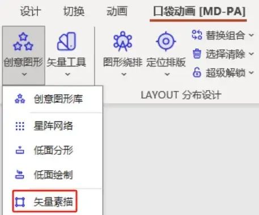Click the 超级解锁 label
Viewport: 259px width, 215px height.
click(x=226, y=73)
